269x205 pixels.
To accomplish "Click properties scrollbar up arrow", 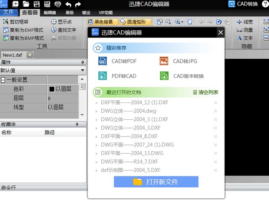I will (x=82, y=79).
